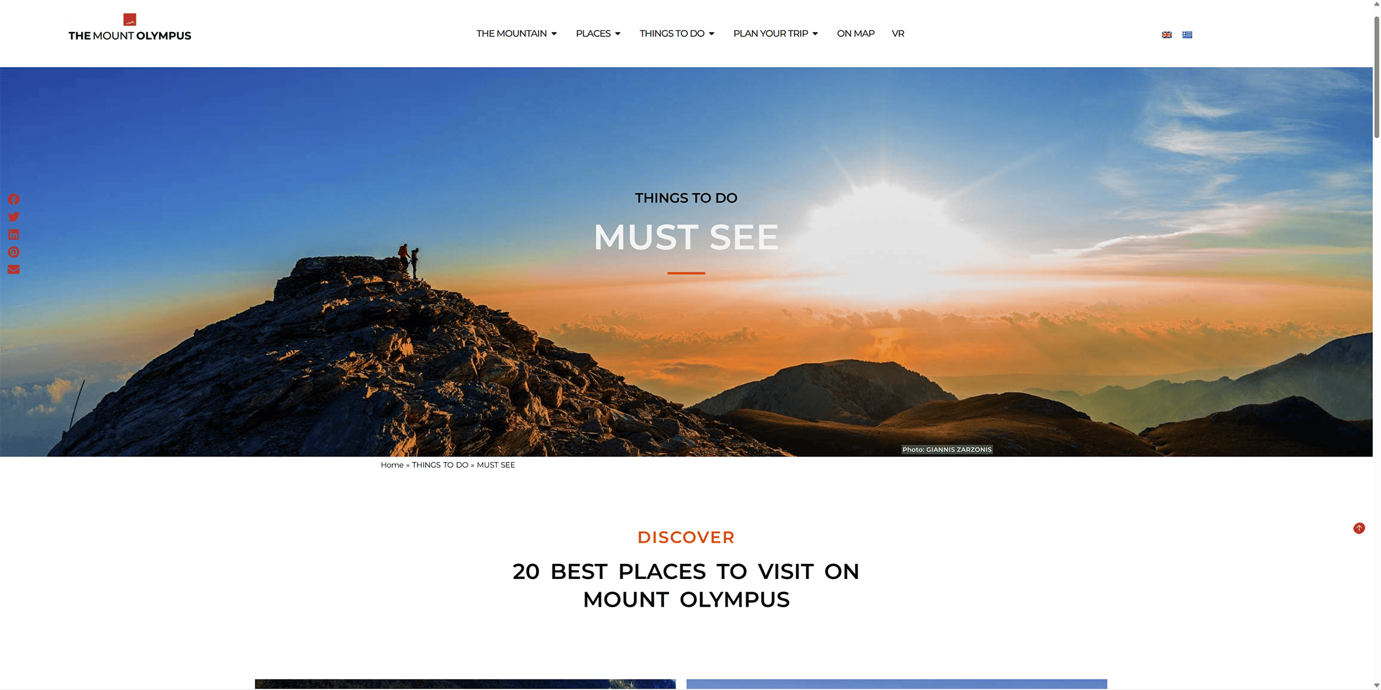Viewport: 1381px width, 690px height.
Task: Share page via Pinterest icon
Action: pyautogui.click(x=13, y=252)
